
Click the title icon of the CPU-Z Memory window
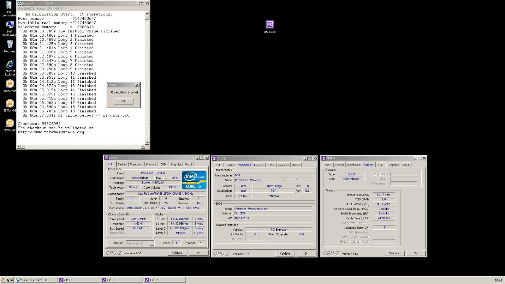click(324, 158)
